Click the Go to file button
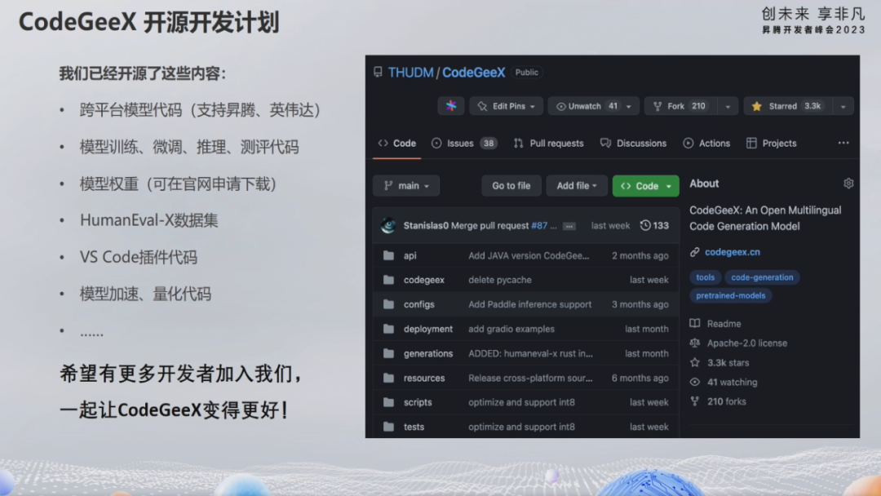The image size is (881, 496). click(511, 185)
